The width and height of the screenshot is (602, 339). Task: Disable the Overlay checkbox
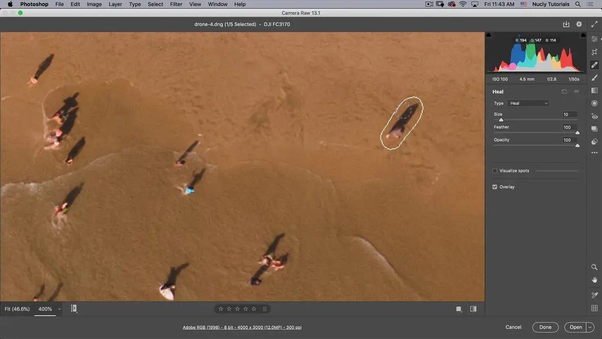pyautogui.click(x=495, y=187)
